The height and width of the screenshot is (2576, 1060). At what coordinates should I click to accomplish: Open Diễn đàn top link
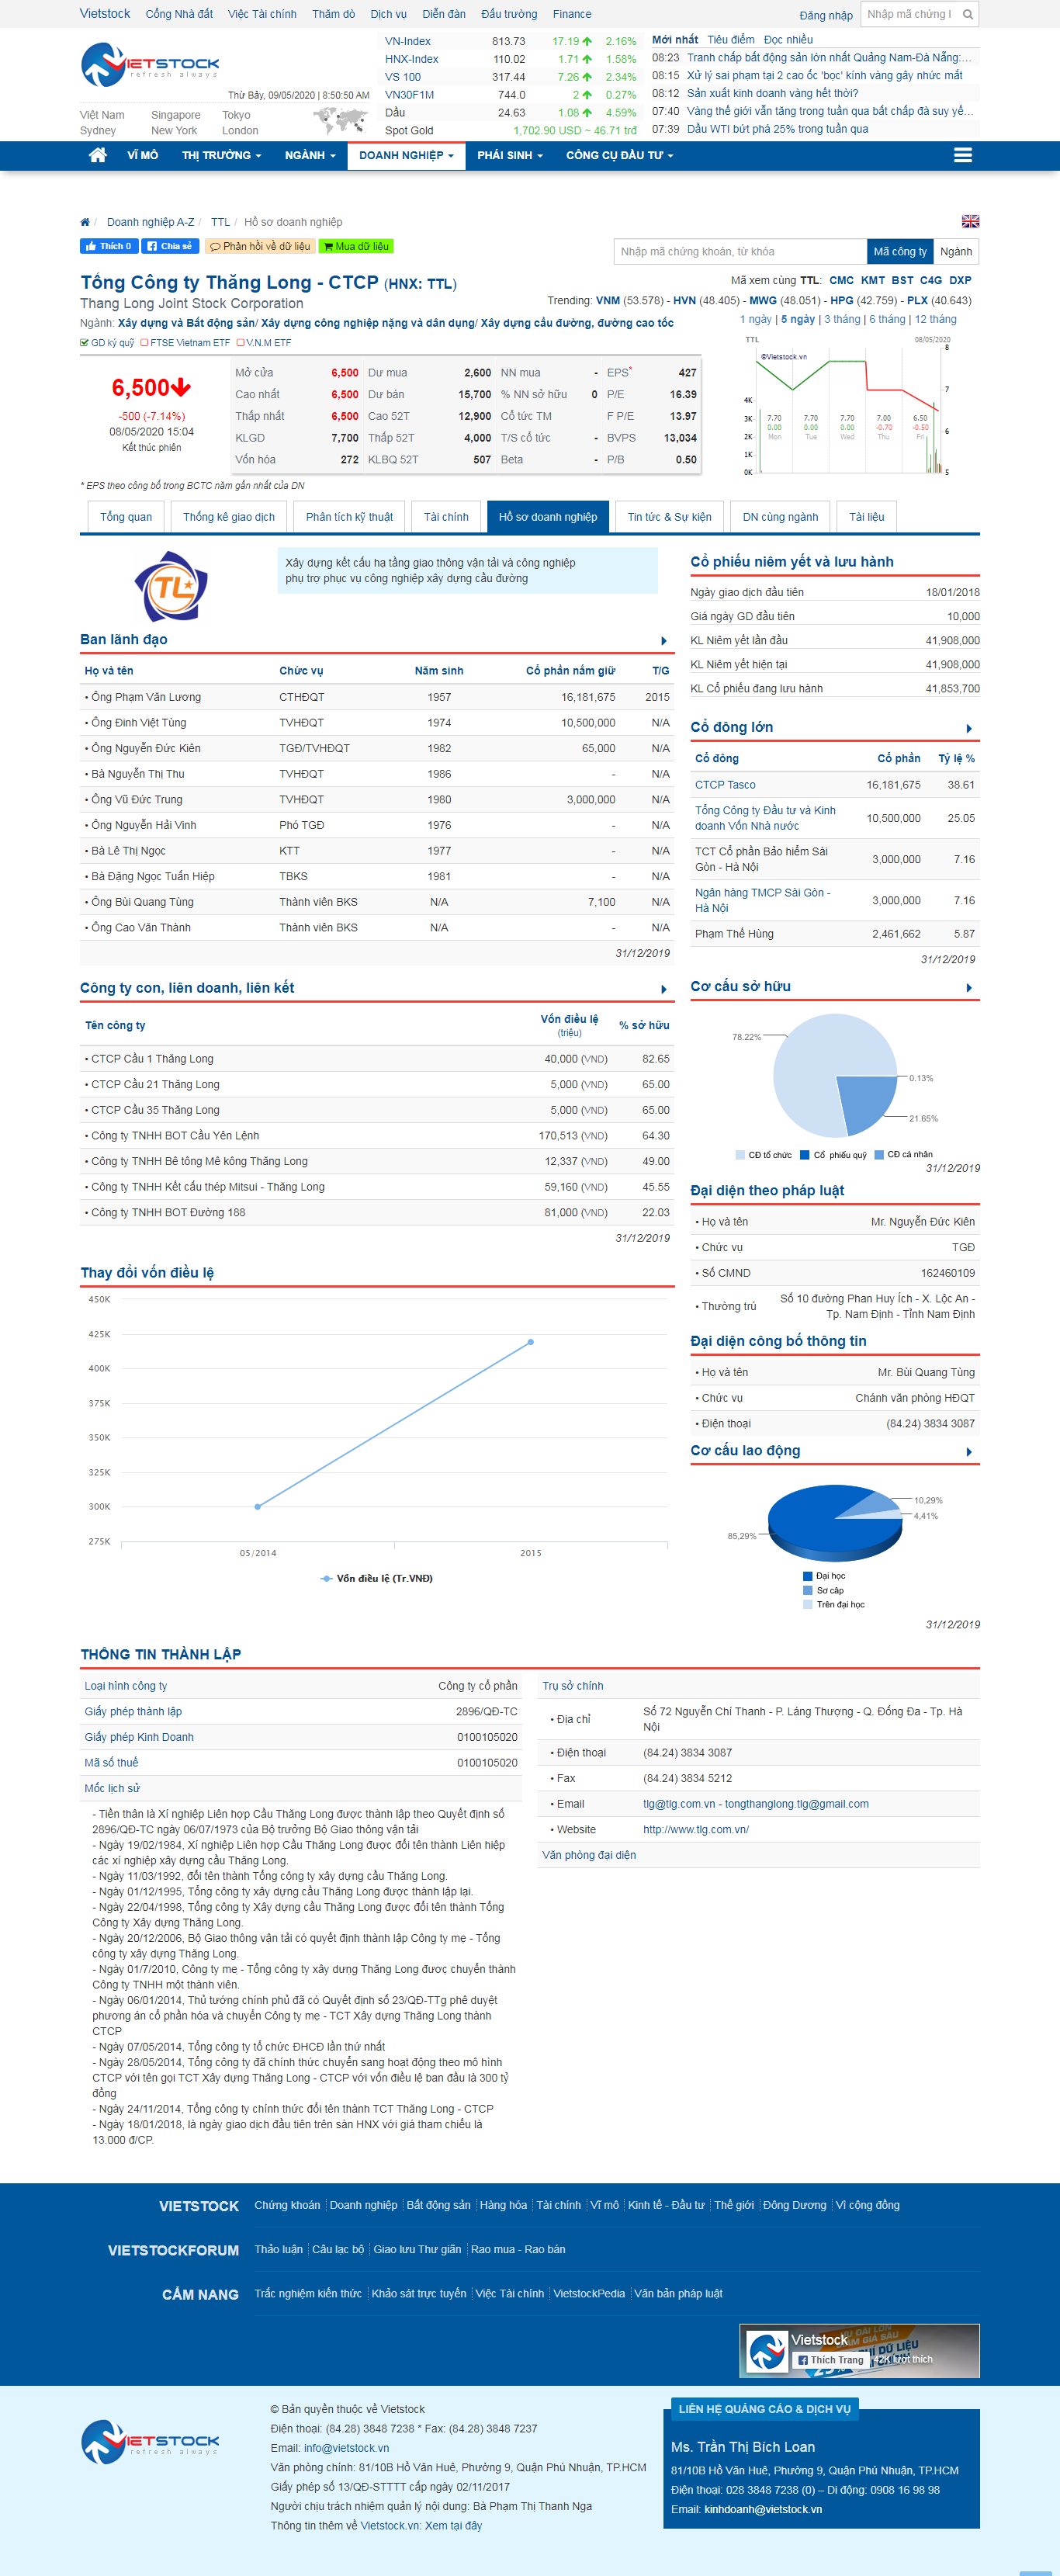[444, 14]
